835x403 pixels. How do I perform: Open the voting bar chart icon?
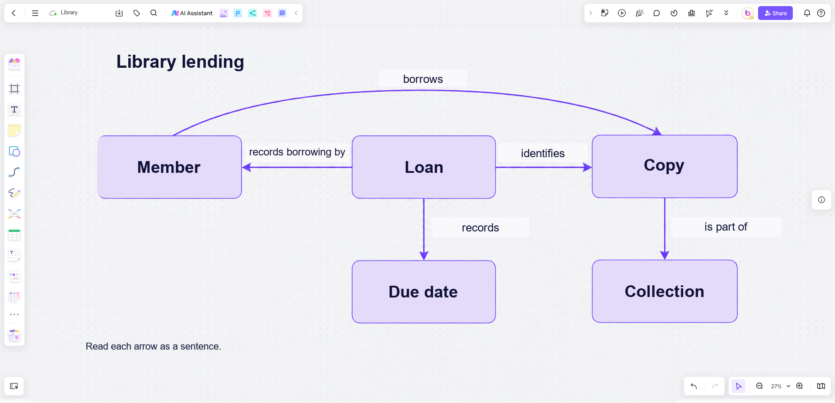[x=691, y=13]
